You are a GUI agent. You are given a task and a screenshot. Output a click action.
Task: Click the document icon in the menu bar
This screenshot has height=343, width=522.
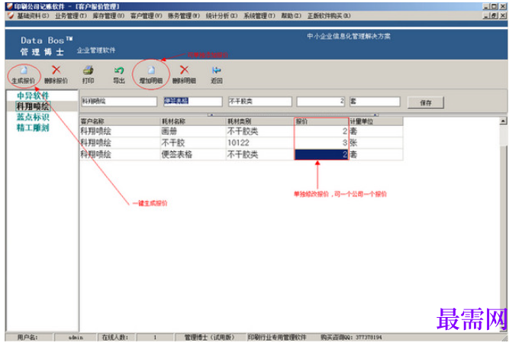(11, 16)
